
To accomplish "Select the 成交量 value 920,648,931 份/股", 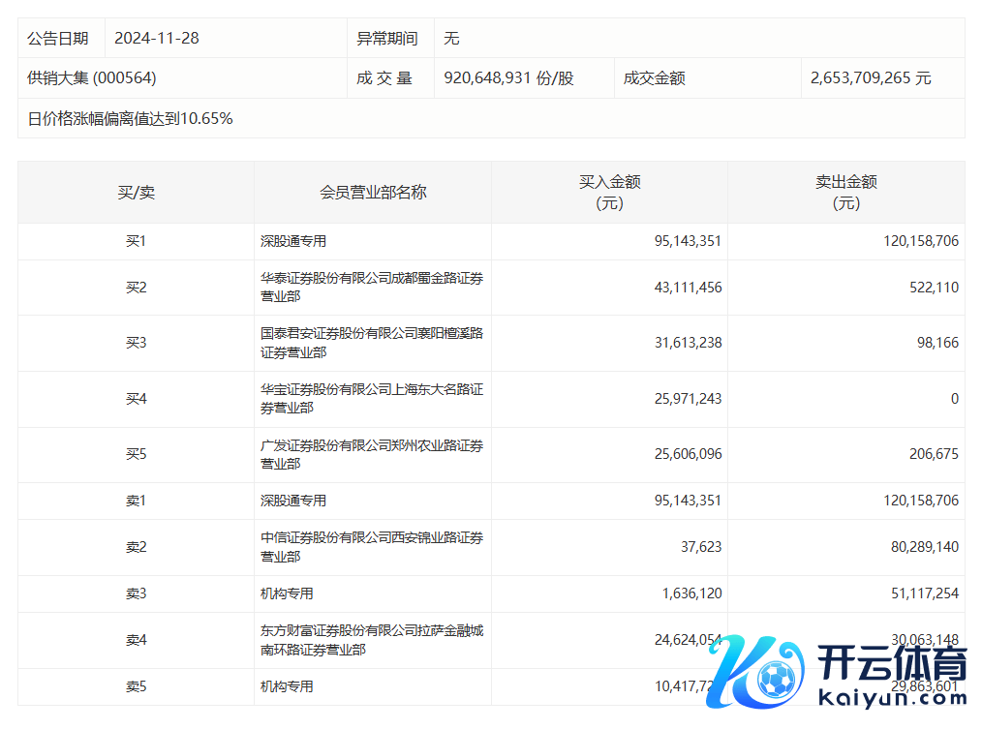I will 508,78.
